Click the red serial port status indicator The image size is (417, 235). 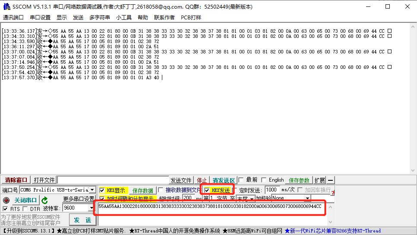(6, 200)
